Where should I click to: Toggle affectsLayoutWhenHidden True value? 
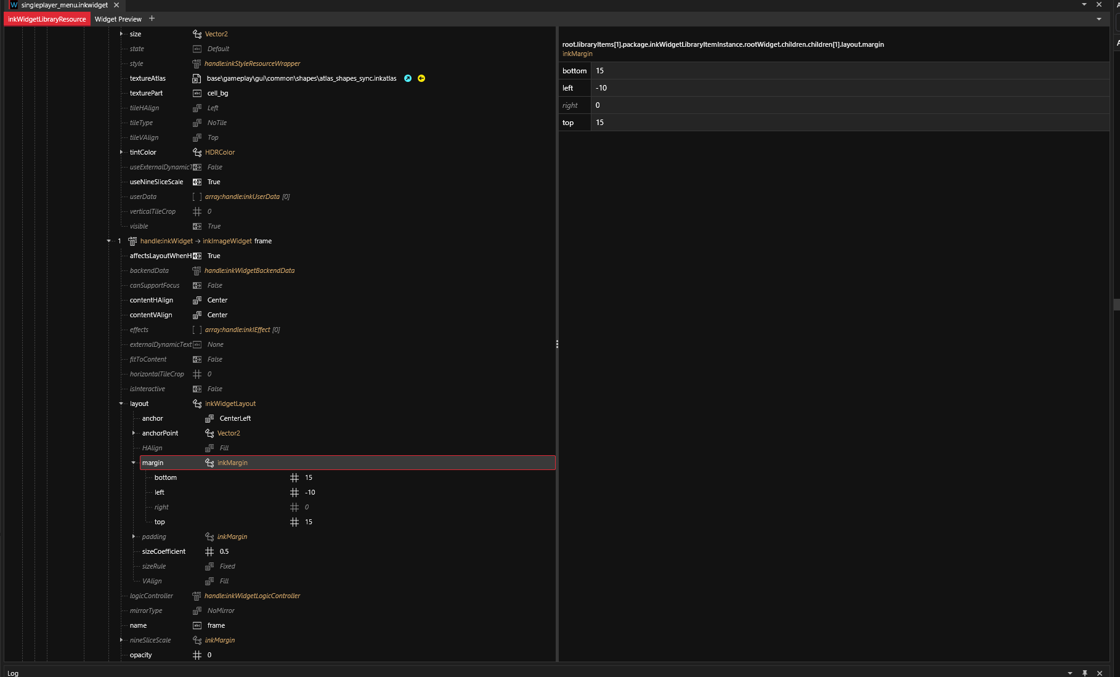coord(214,256)
